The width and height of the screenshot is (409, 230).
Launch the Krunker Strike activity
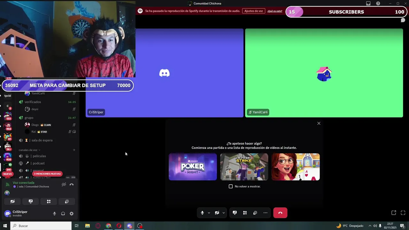coord(244,167)
